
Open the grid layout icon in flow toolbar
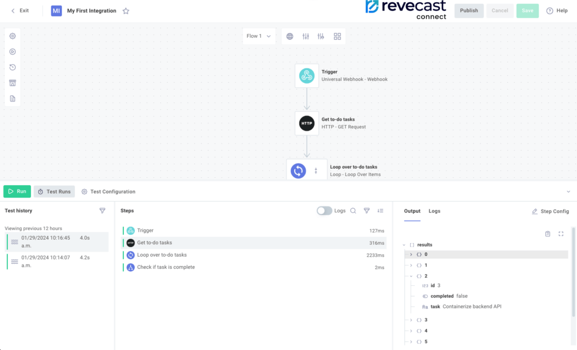tap(338, 36)
